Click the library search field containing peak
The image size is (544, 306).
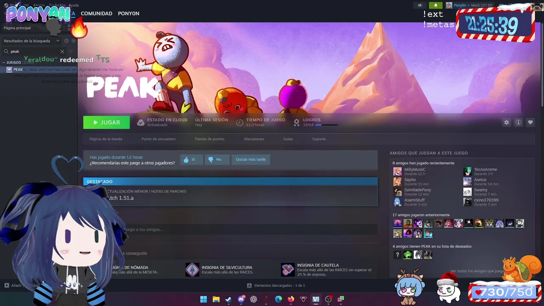click(34, 51)
